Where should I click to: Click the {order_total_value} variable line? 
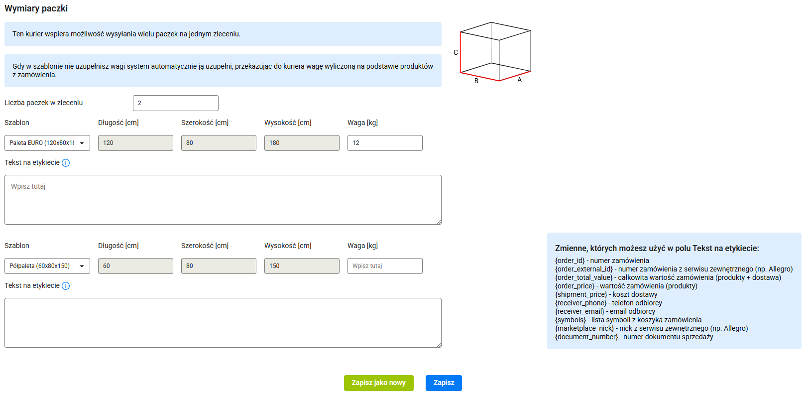coord(668,277)
